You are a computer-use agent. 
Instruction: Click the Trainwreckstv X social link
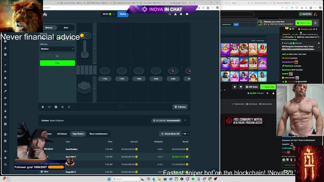238,104
